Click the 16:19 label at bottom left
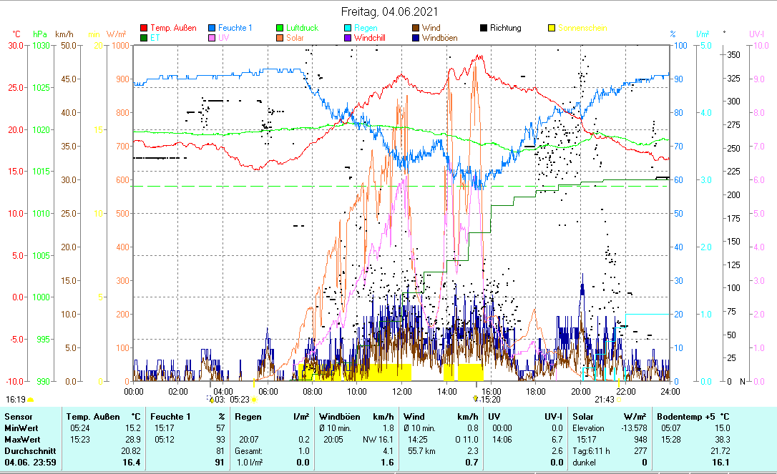777x474 pixels. pyautogui.click(x=16, y=400)
